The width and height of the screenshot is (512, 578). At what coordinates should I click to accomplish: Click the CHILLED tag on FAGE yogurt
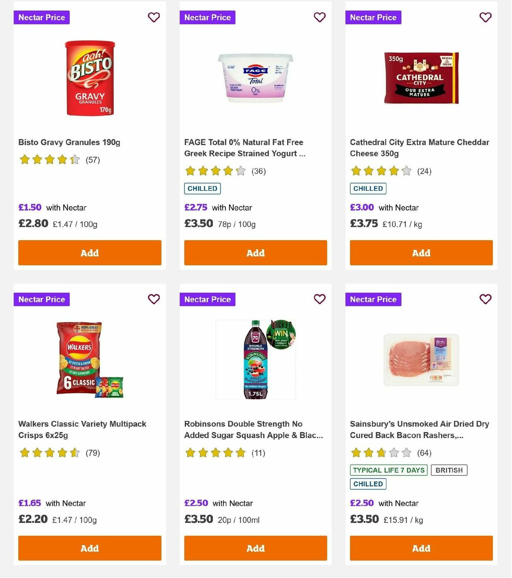coord(202,188)
